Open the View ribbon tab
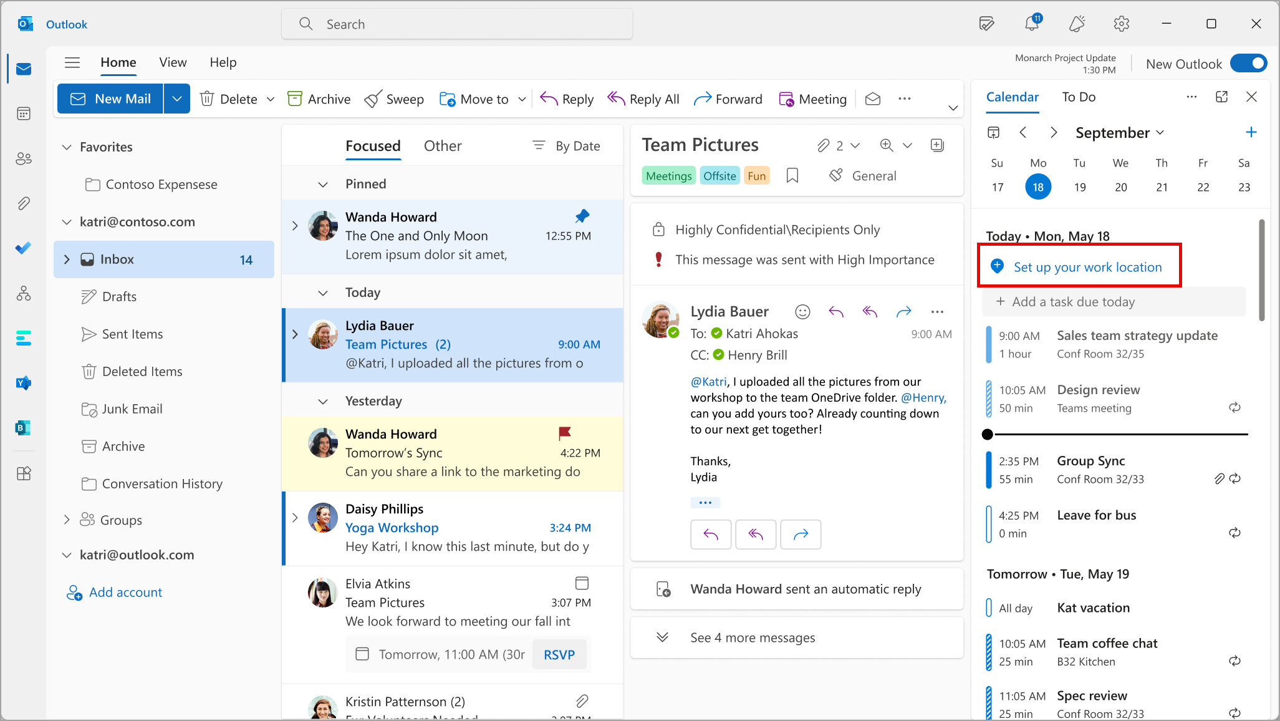 (x=173, y=62)
